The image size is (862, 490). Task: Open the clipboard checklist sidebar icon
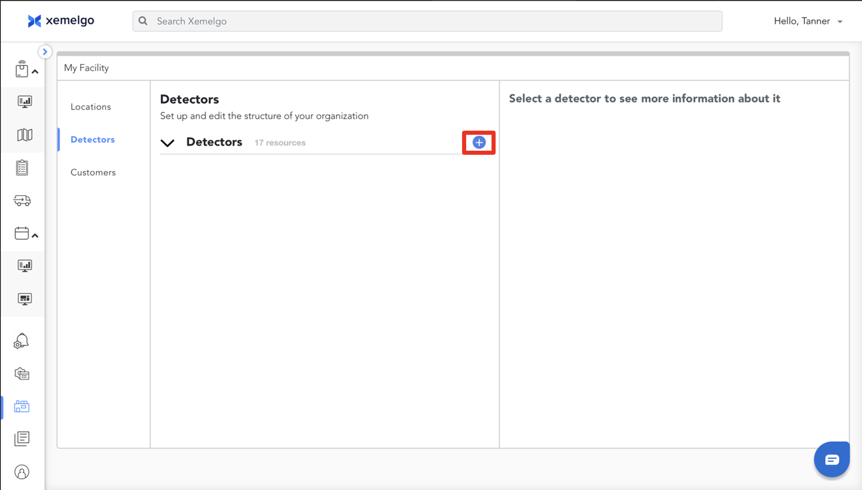click(x=22, y=167)
